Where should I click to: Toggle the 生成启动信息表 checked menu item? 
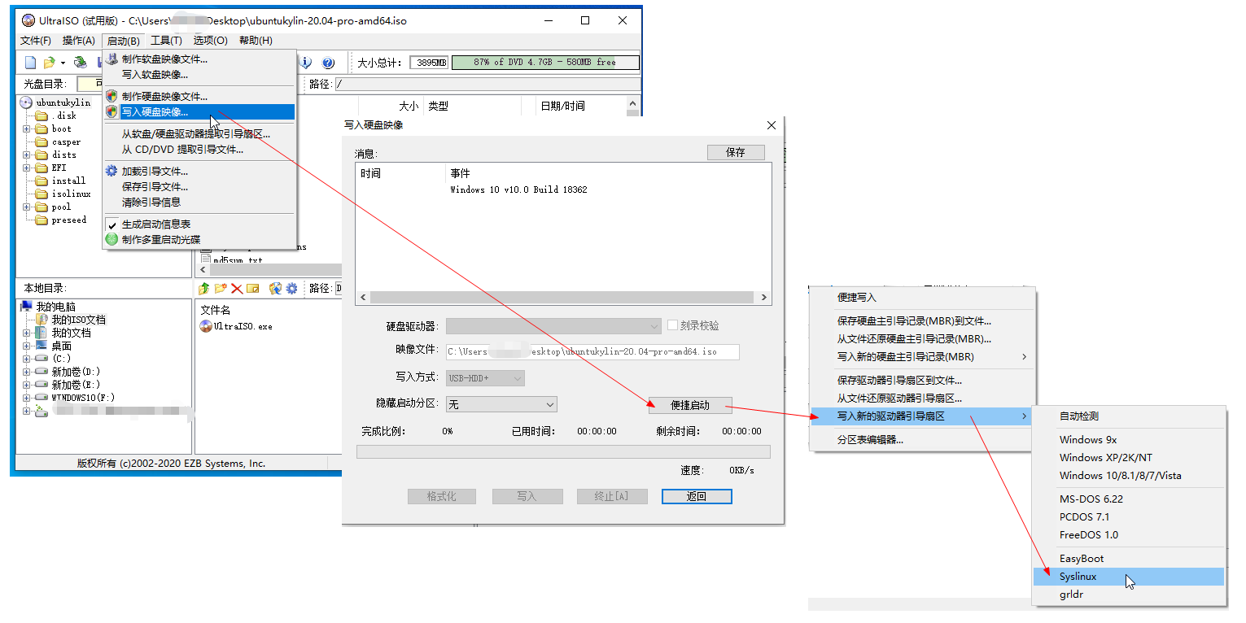coord(199,224)
